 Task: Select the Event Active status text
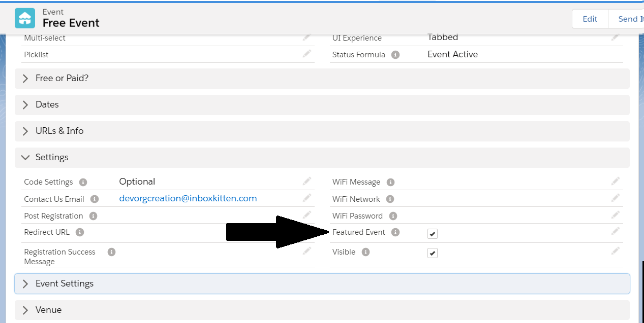[x=453, y=54]
